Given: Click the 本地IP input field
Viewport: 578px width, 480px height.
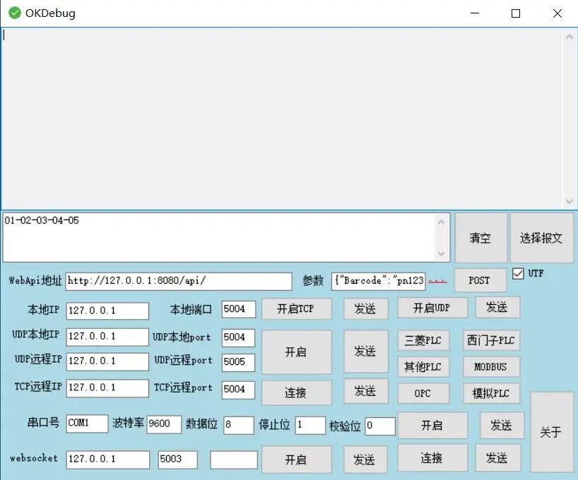Looking at the screenshot, I should [107, 311].
